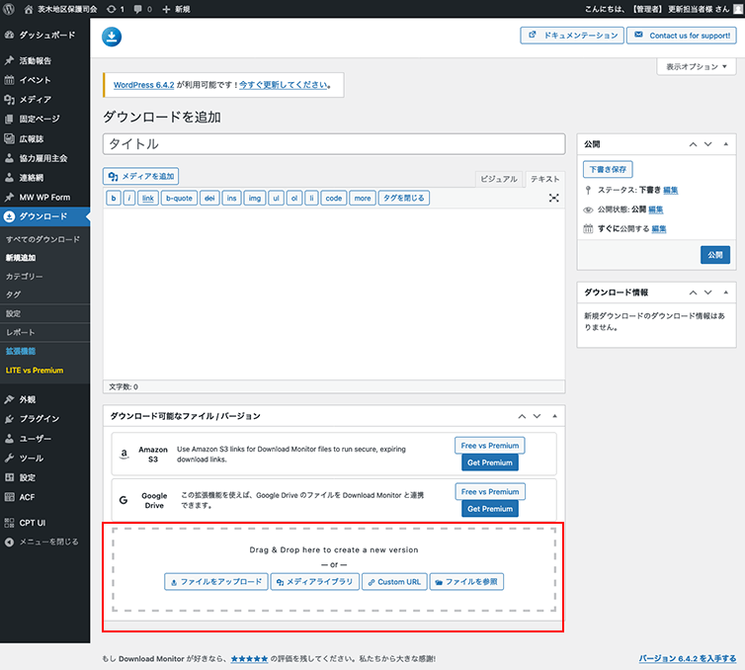This screenshot has width=745, height=670.
Task: Click the ファイルをアップロード button
Action: [x=215, y=582]
